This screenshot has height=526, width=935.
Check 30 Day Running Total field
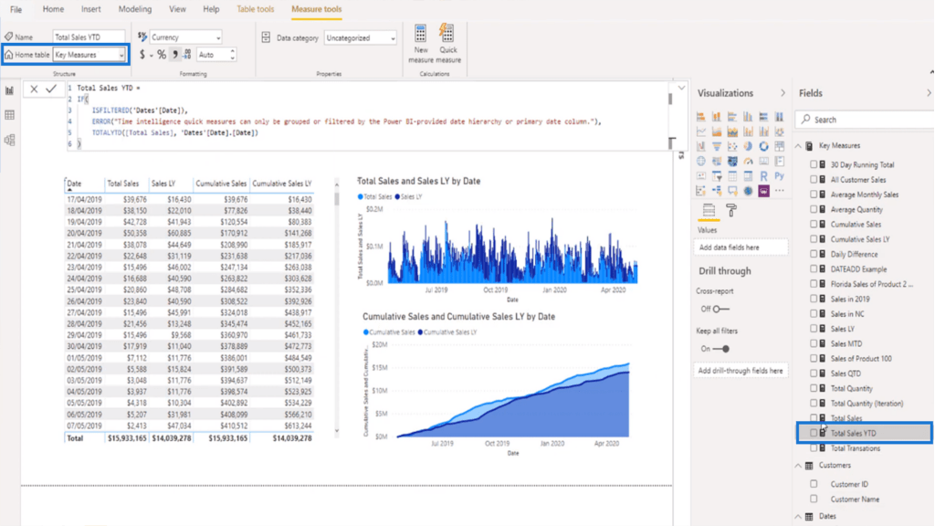(x=814, y=164)
